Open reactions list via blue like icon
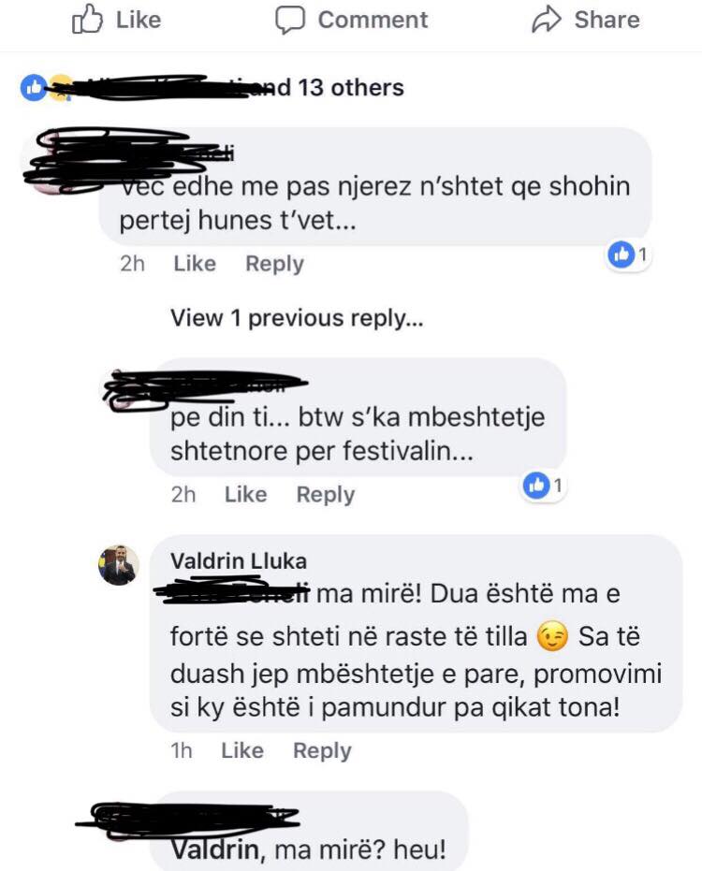Image resolution: width=702 pixels, height=871 pixels. coord(34,88)
